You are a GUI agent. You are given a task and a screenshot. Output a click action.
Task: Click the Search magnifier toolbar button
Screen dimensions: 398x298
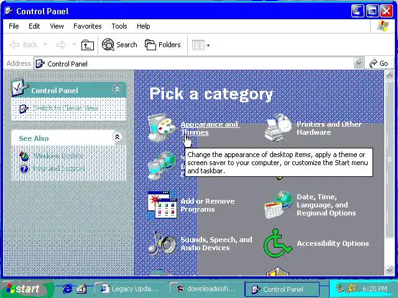119,45
